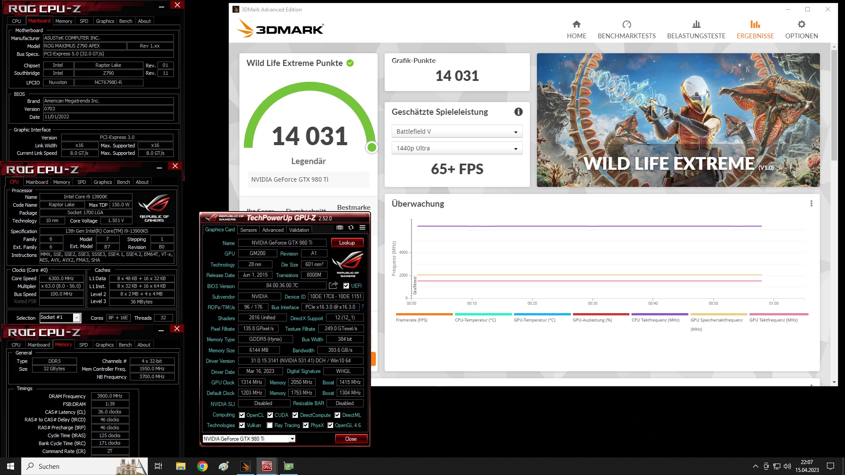Toggle CPU Taktfrequenz purple legend
This screenshot has height=475, width=845.
click(x=660, y=318)
